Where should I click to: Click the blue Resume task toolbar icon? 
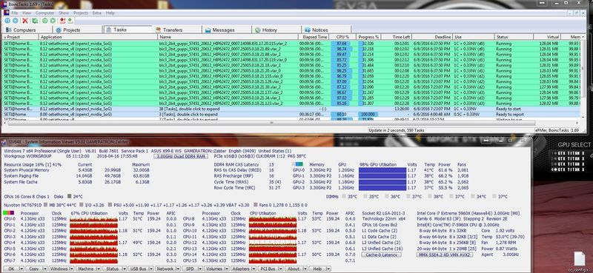(15, 21)
